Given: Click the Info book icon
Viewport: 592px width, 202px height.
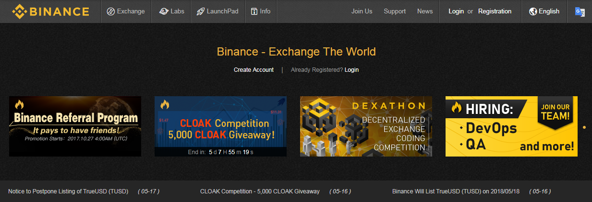Looking at the screenshot, I should [x=254, y=11].
